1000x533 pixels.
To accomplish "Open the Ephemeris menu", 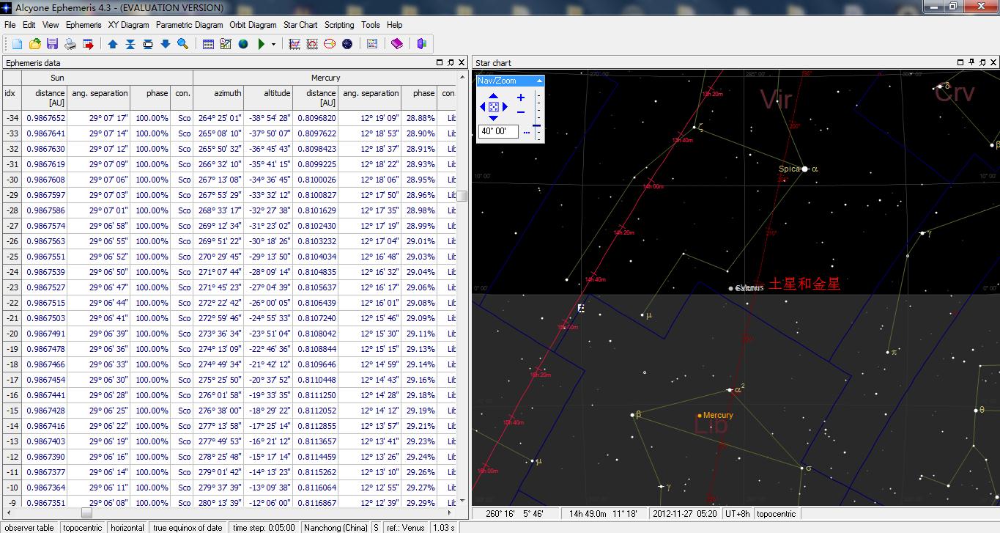I will click(84, 24).
